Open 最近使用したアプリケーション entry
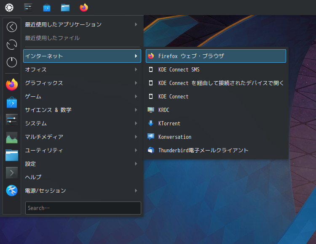The width and height of the screenshot is (316, 244). coord(82,24)
